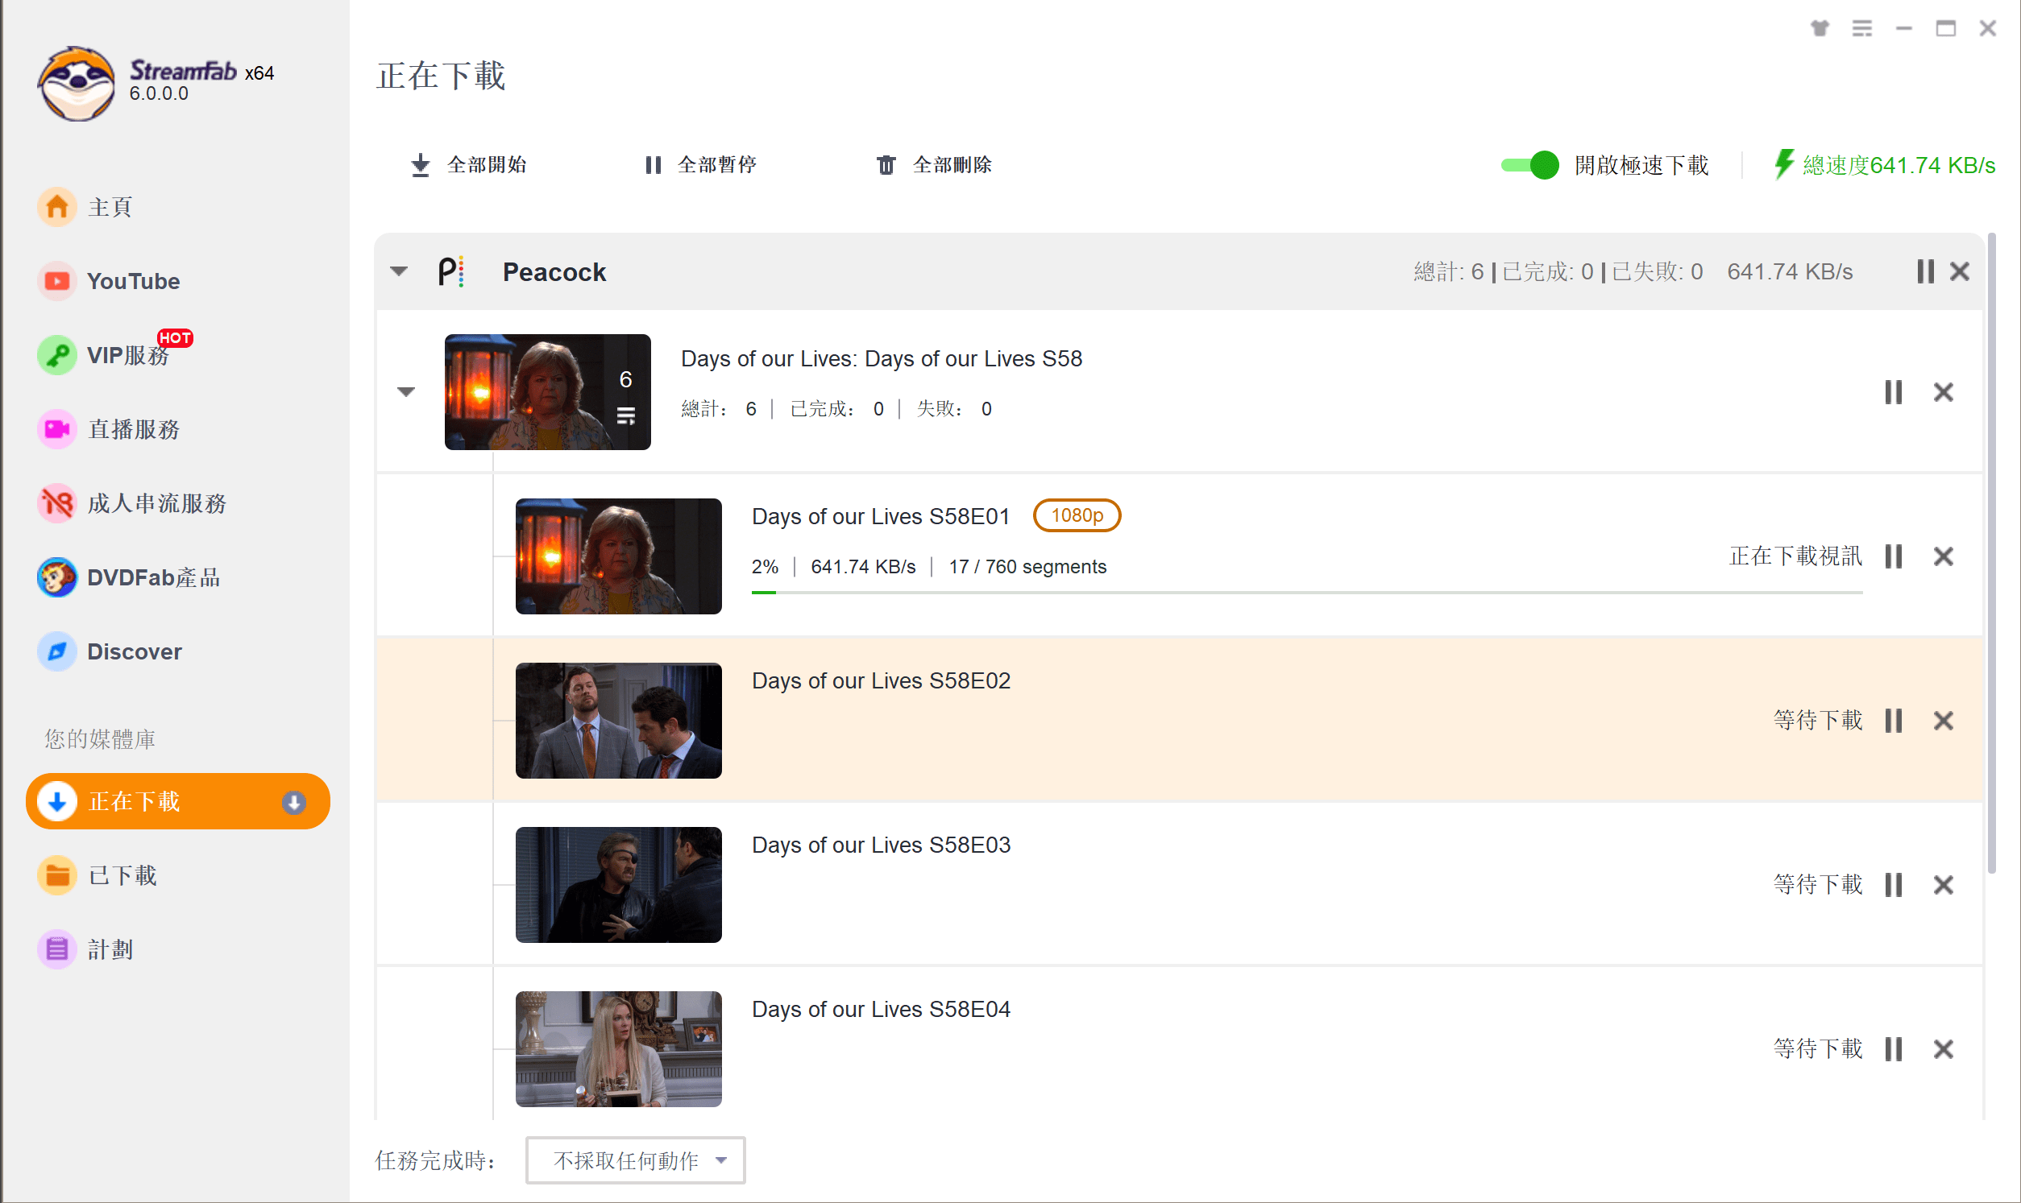Click the adult streaming 18 icon
This screenshot has width=2021, height=1203.
[x=56, y=503]
